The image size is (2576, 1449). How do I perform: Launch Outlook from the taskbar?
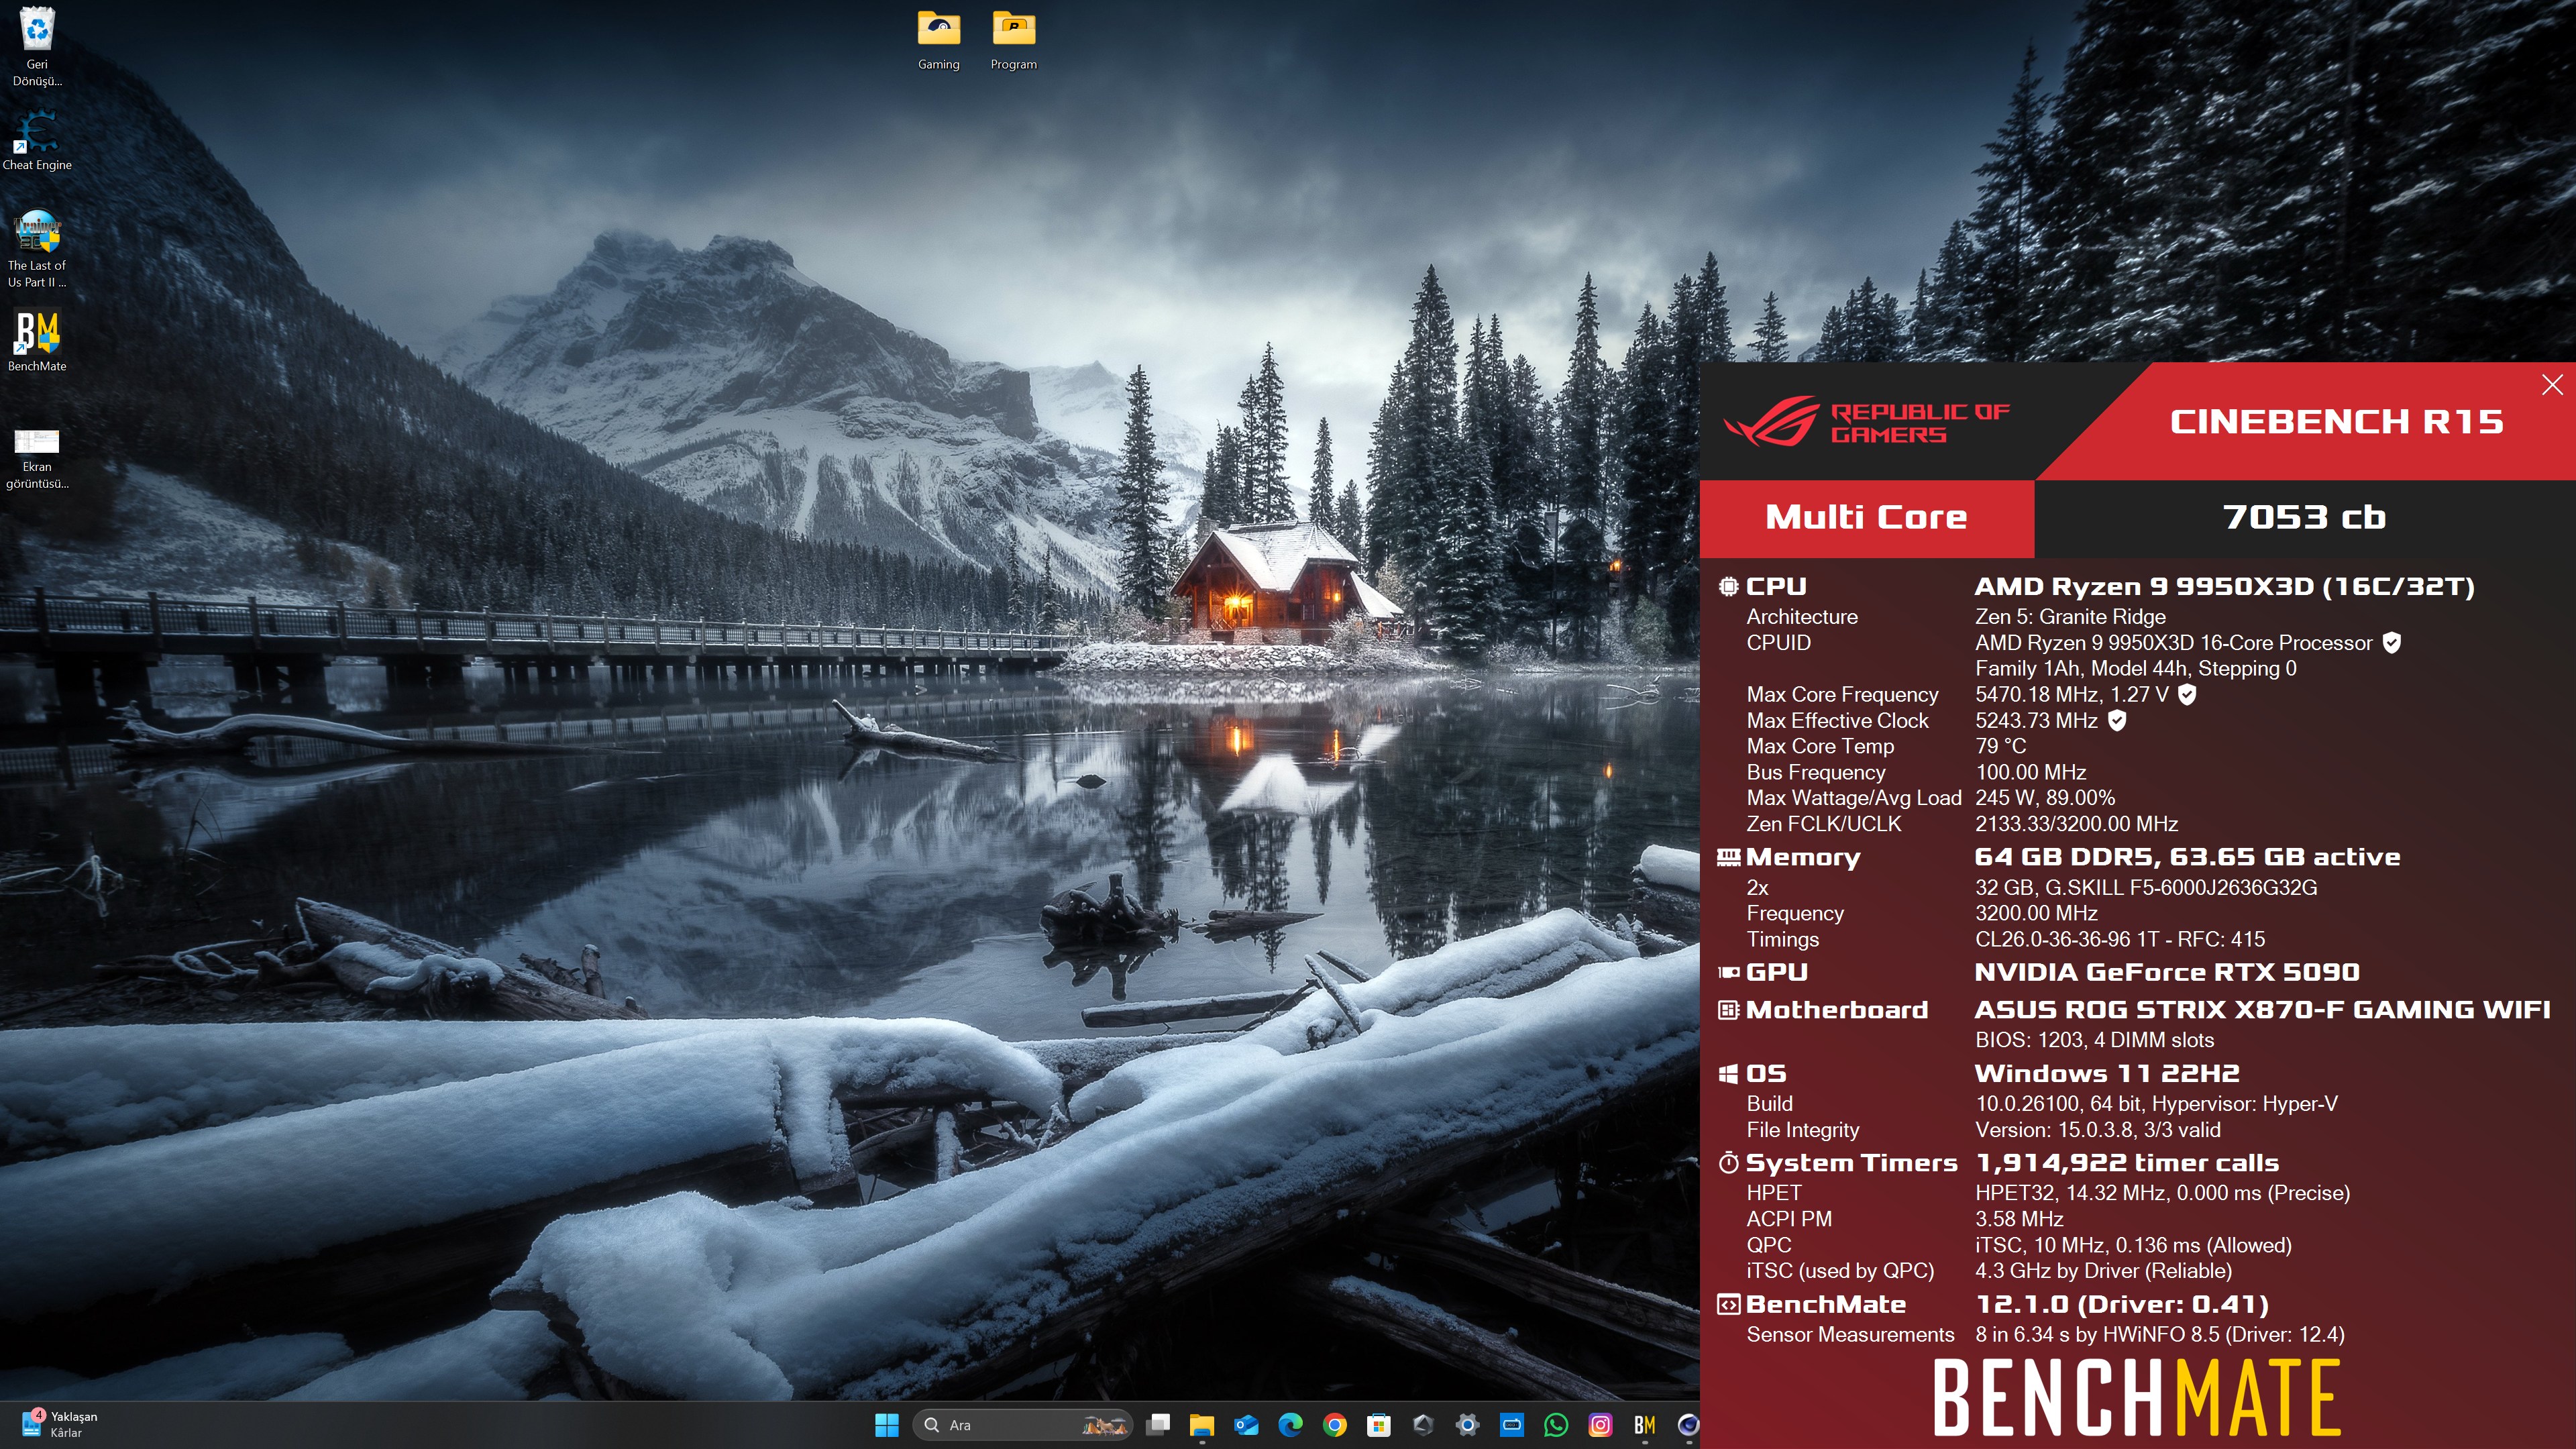[x=1246, y=1424]
